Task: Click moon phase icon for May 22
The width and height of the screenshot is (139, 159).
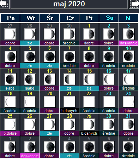Action: pos(89,102)
